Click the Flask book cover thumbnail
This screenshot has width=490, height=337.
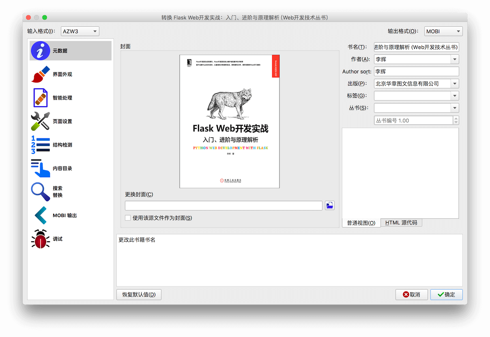[x=230, y=121]
